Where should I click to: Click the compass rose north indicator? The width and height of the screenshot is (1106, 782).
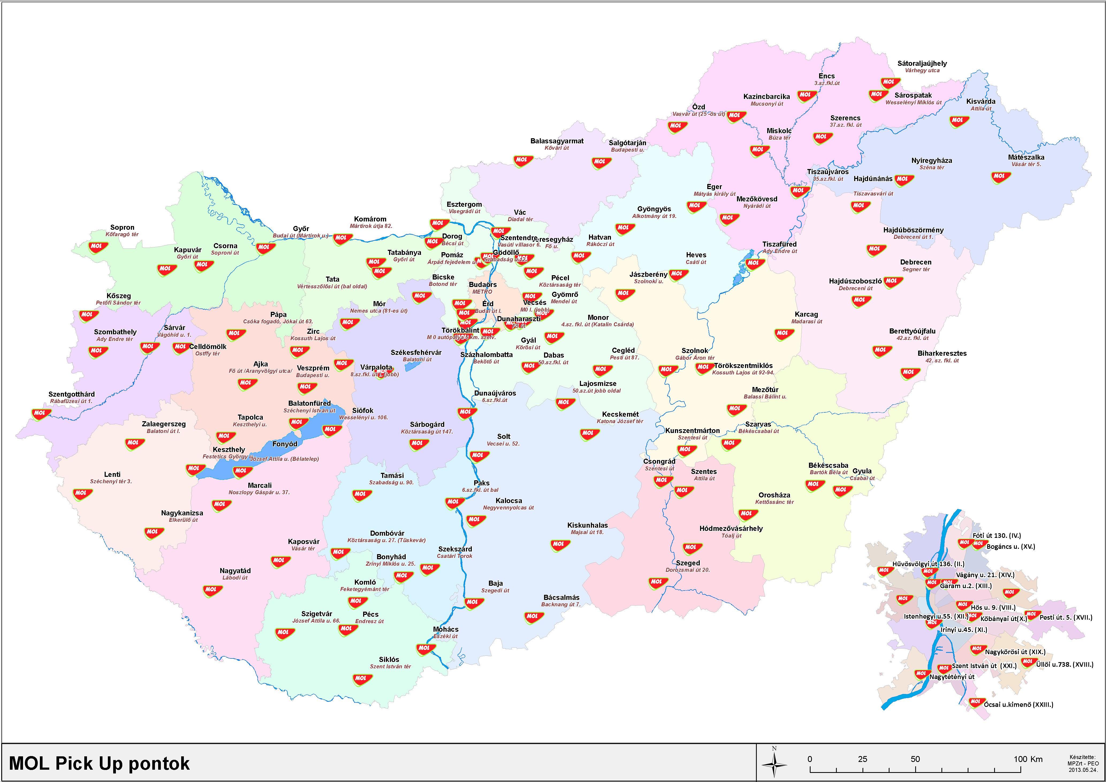[774, 763]
